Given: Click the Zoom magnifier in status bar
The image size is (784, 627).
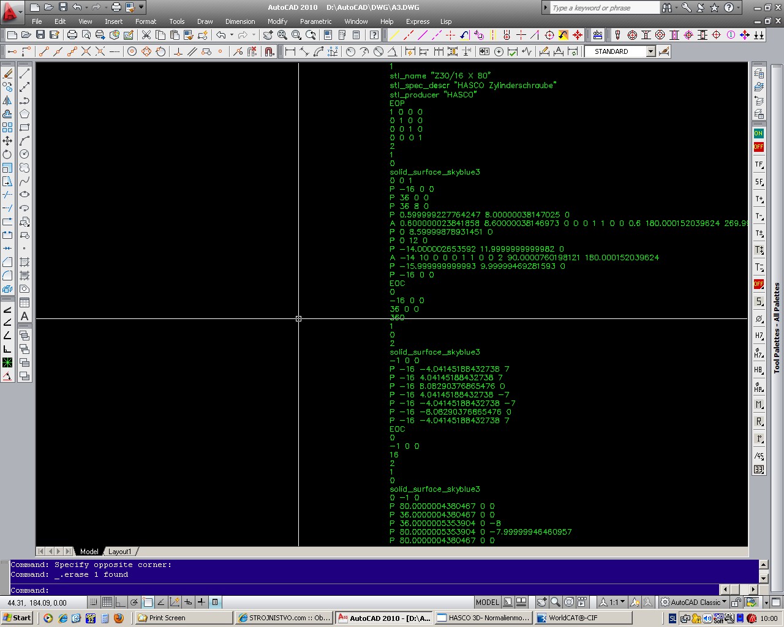Looking at the screenshot, I should (556, 603).
